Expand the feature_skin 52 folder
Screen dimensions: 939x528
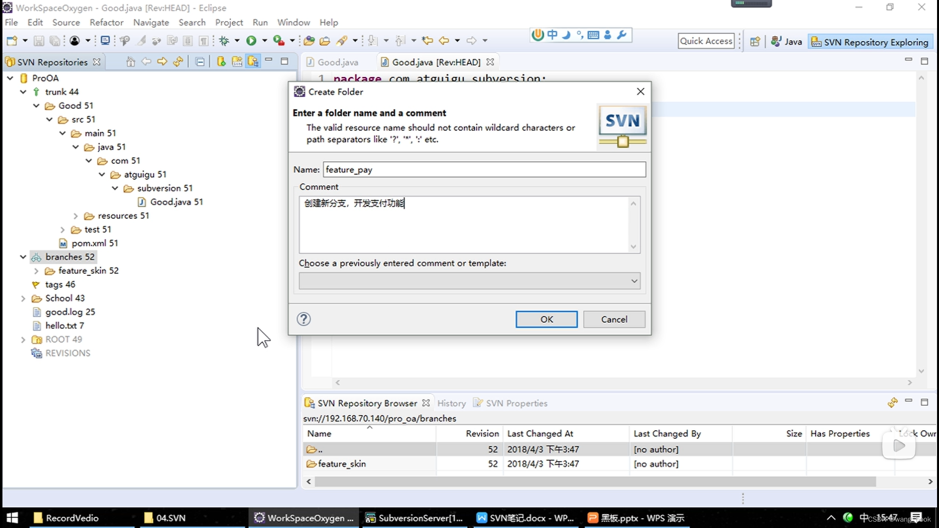pyautogui.click(x=36, y=270)
